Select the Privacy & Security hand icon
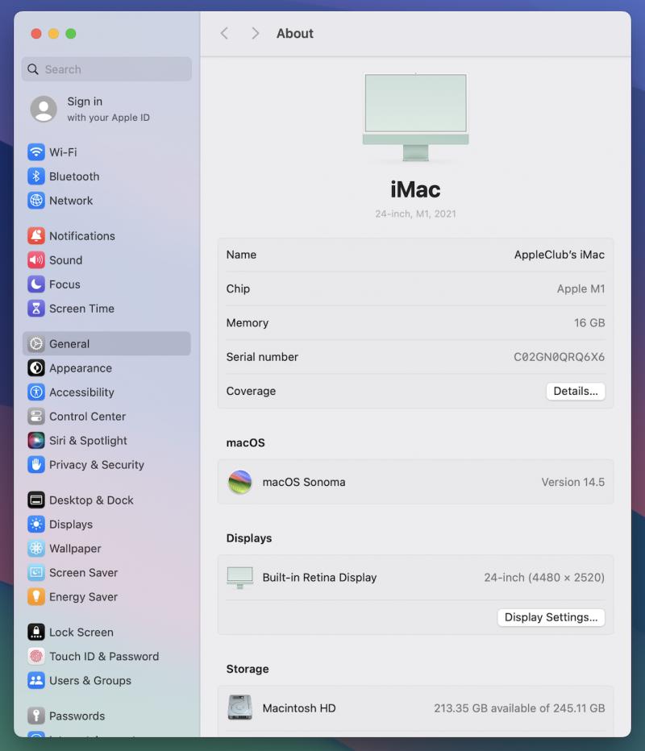Screen dimensions: 645x751 [x=36, y=465]
